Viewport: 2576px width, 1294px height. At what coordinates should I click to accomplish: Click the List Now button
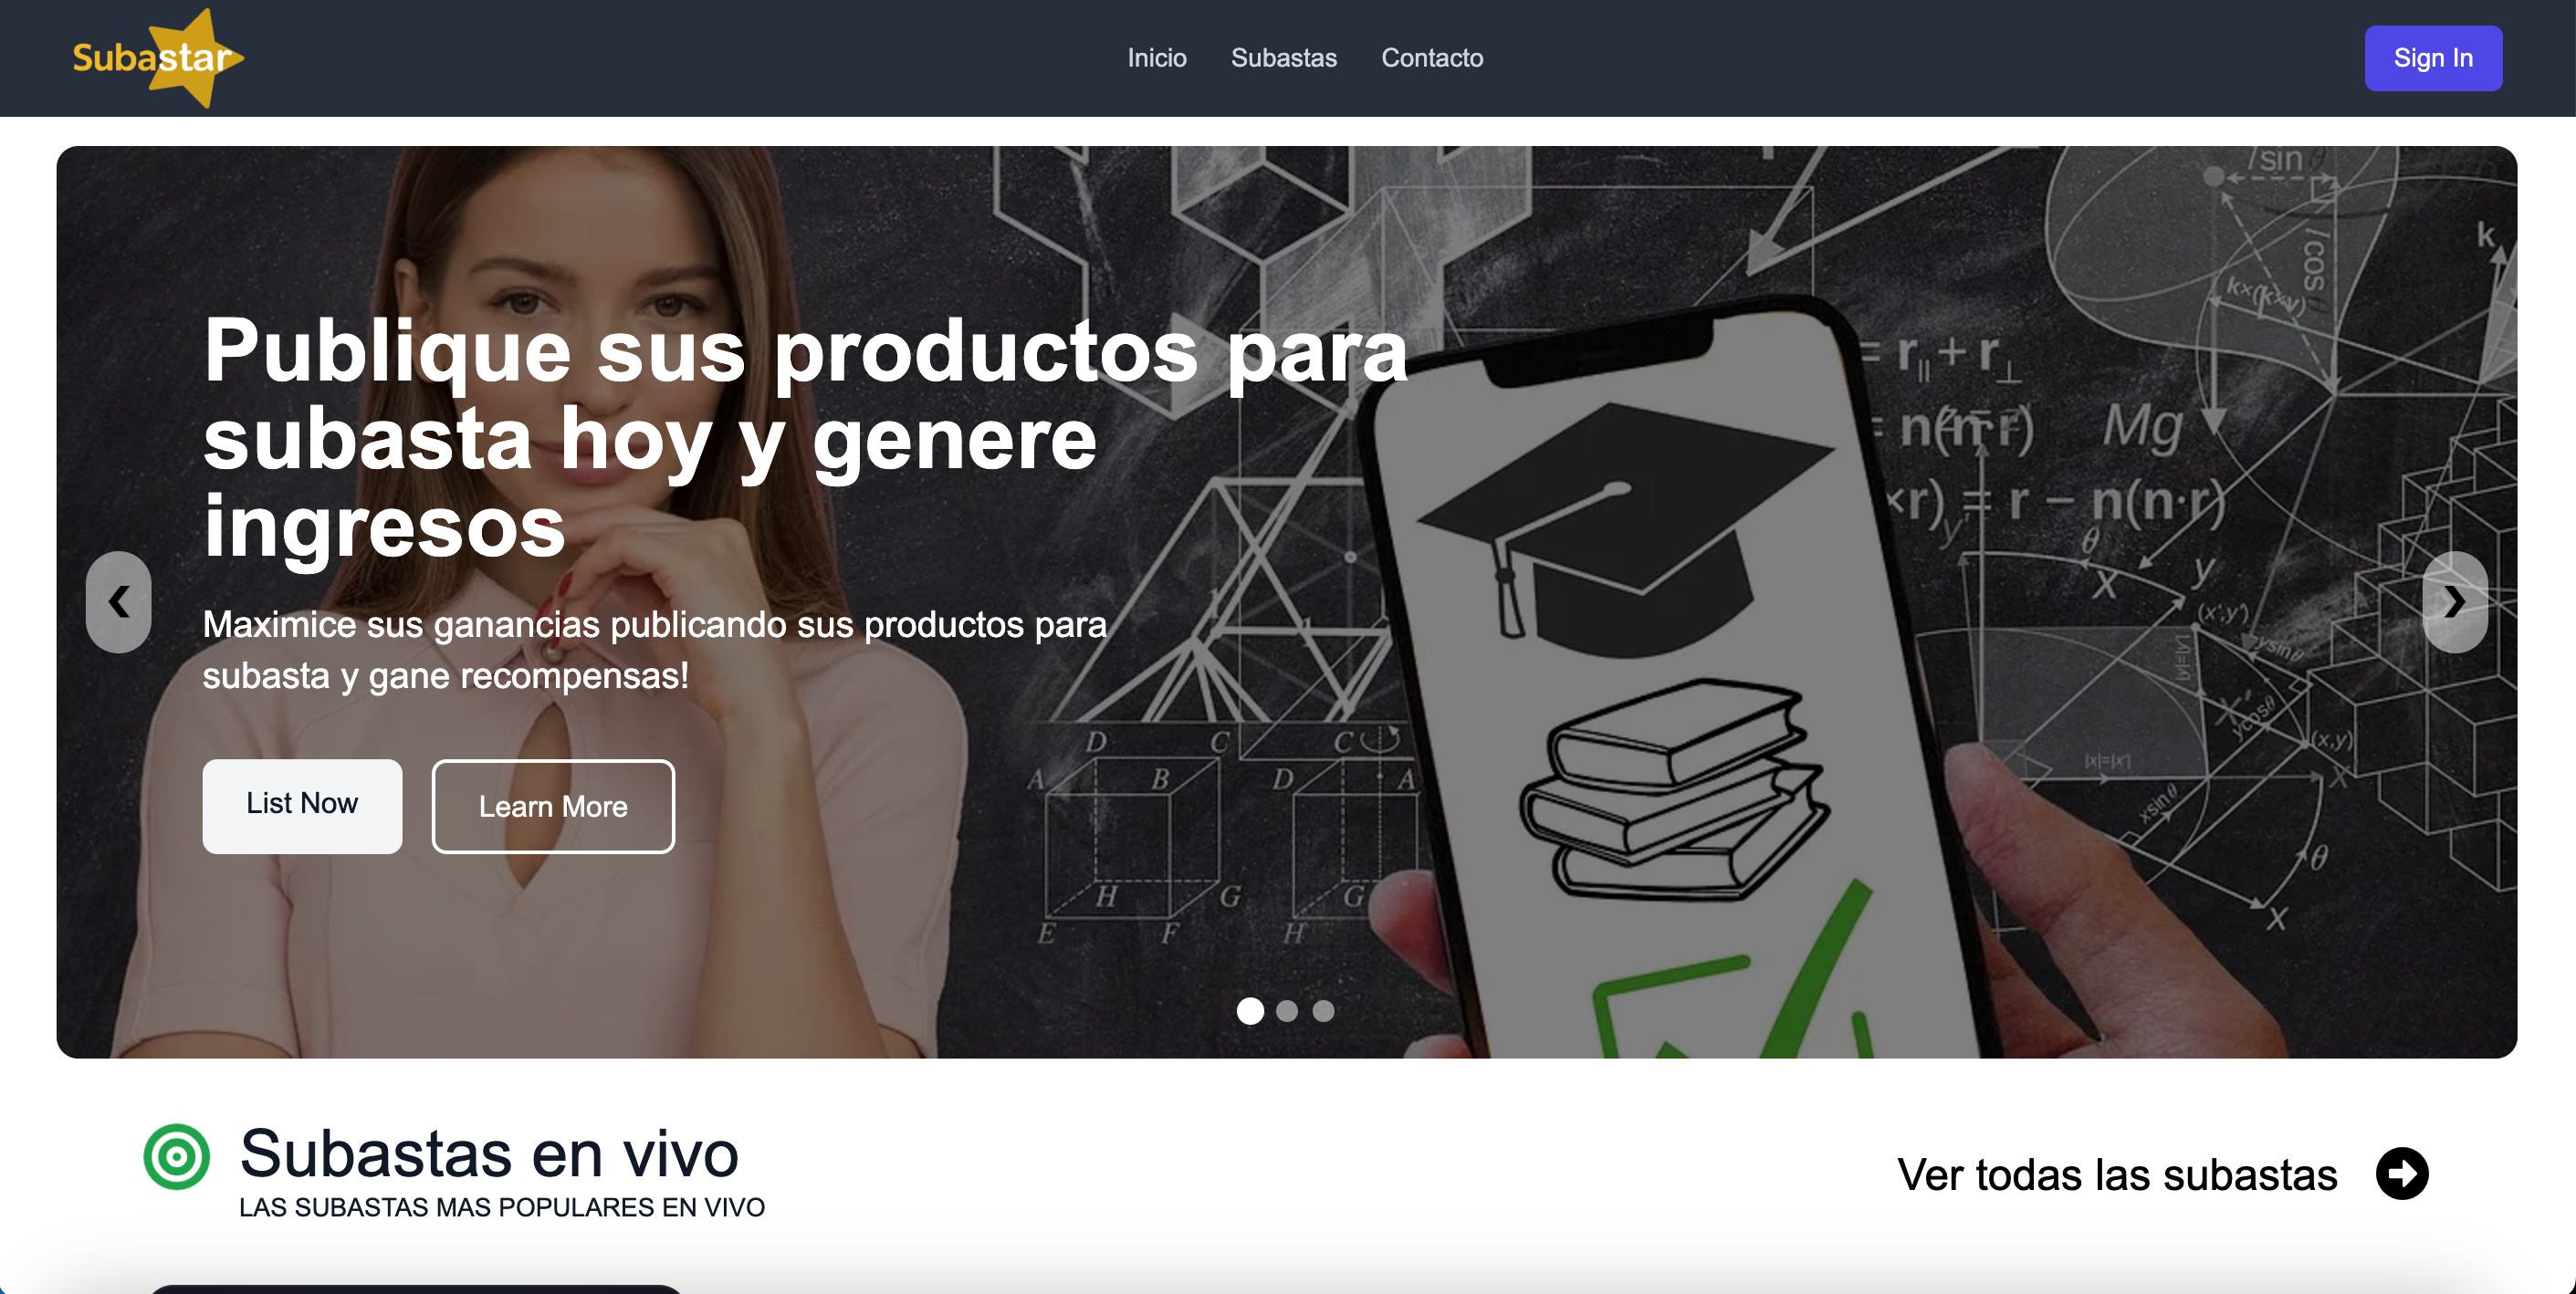[302, 805]
